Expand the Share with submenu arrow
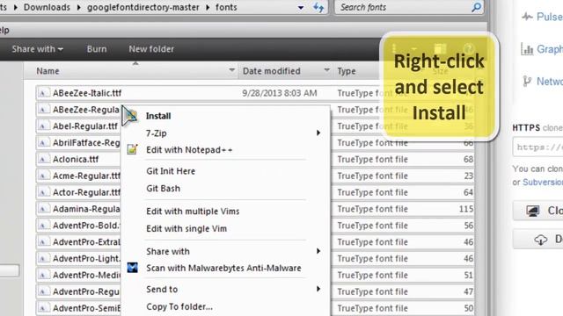 tap(318, 251)
